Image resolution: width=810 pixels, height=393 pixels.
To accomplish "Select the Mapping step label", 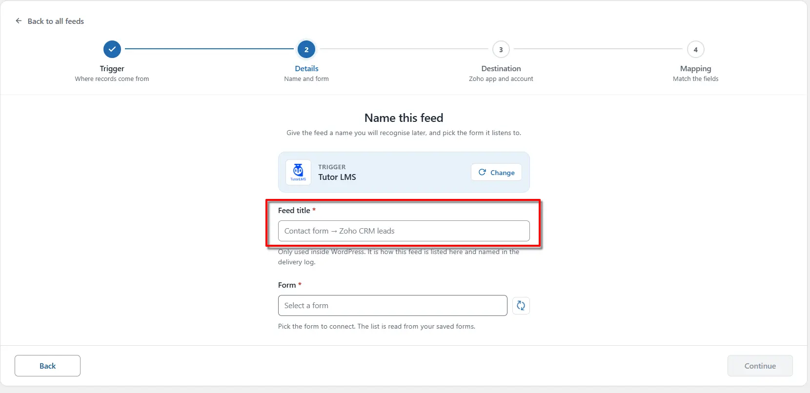I will pyautogui.click(x=696, y=69).
